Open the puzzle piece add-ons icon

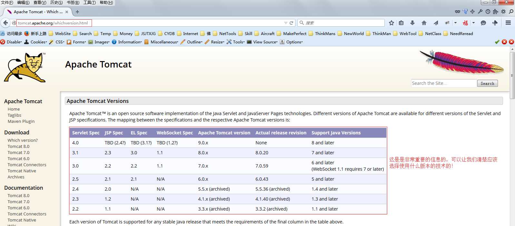tap(496, 12)
